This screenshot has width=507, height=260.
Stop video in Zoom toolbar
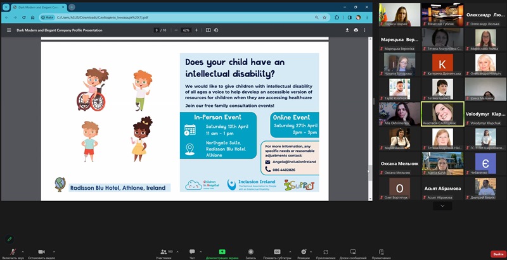(41, 252)
